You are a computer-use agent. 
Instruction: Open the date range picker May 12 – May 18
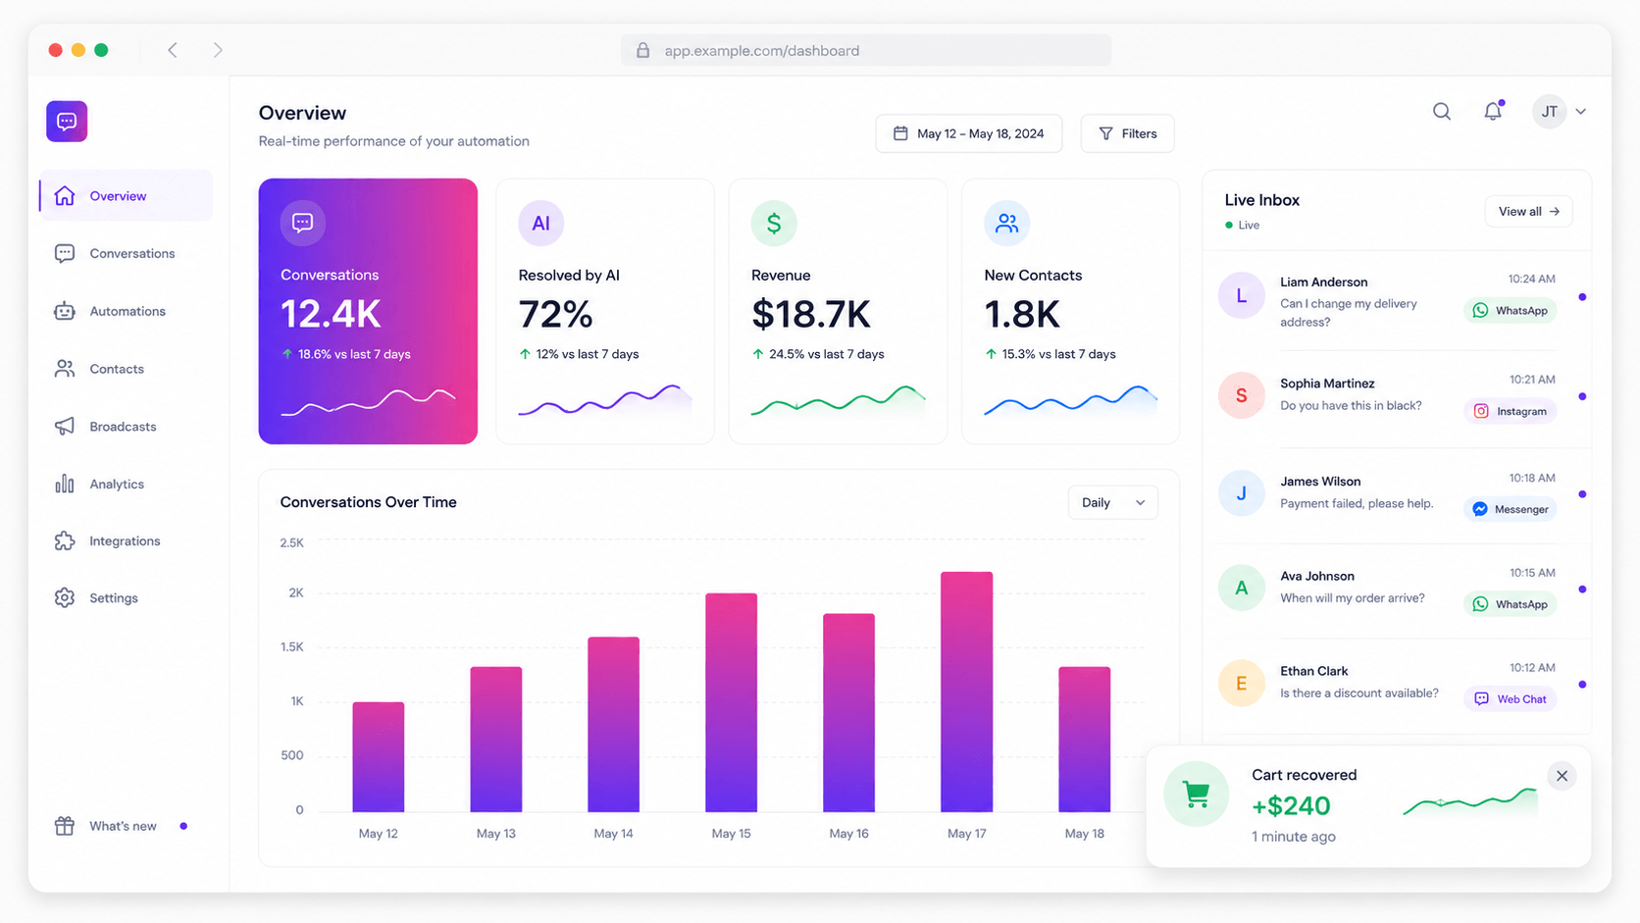point(968,133)
